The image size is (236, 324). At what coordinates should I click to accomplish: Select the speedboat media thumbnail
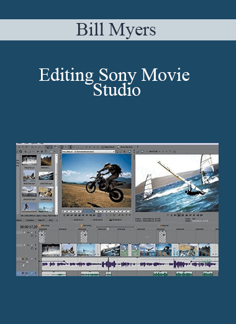46,176
